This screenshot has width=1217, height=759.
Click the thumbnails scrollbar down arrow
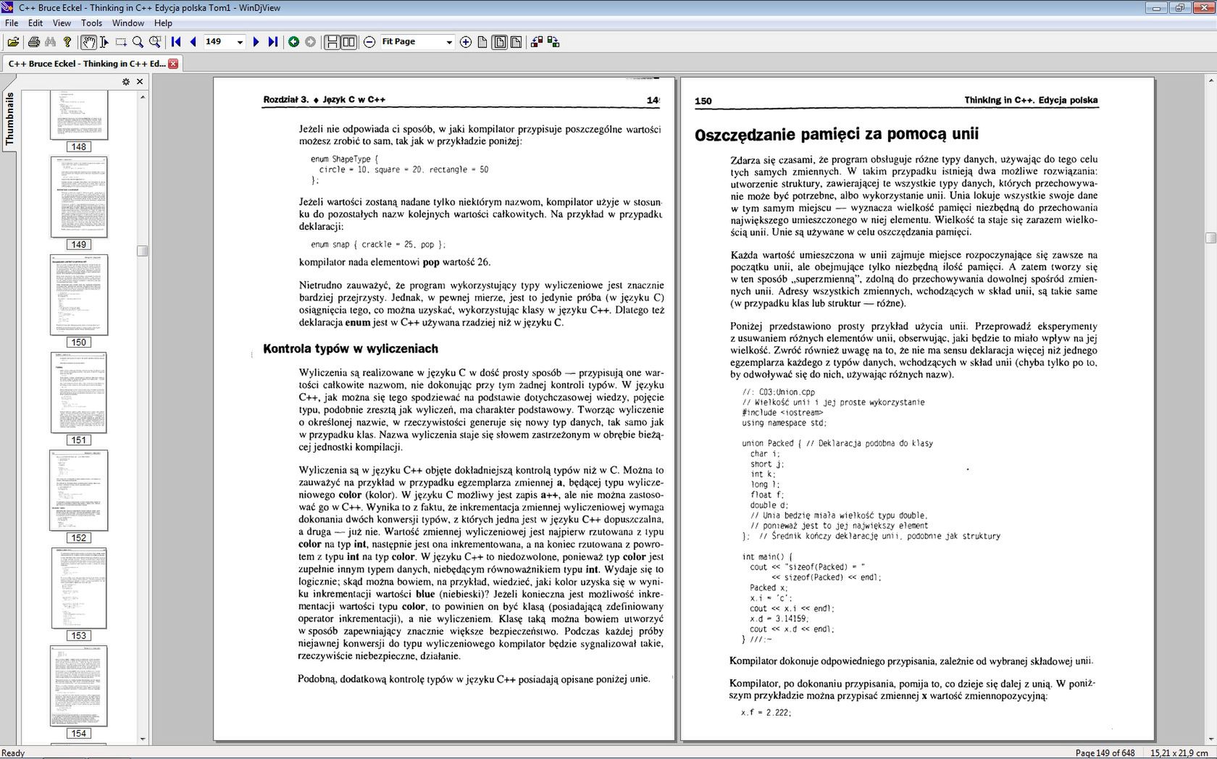click(x=143, y=739)
